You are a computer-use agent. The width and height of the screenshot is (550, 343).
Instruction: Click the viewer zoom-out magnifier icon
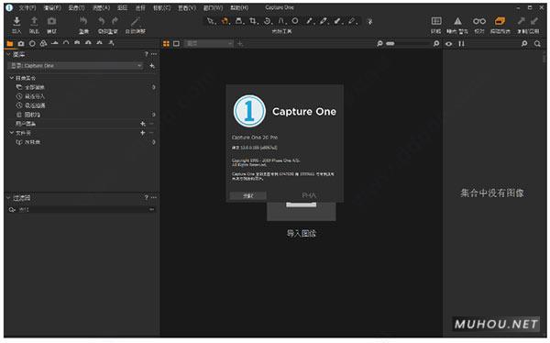pos(379,43)
